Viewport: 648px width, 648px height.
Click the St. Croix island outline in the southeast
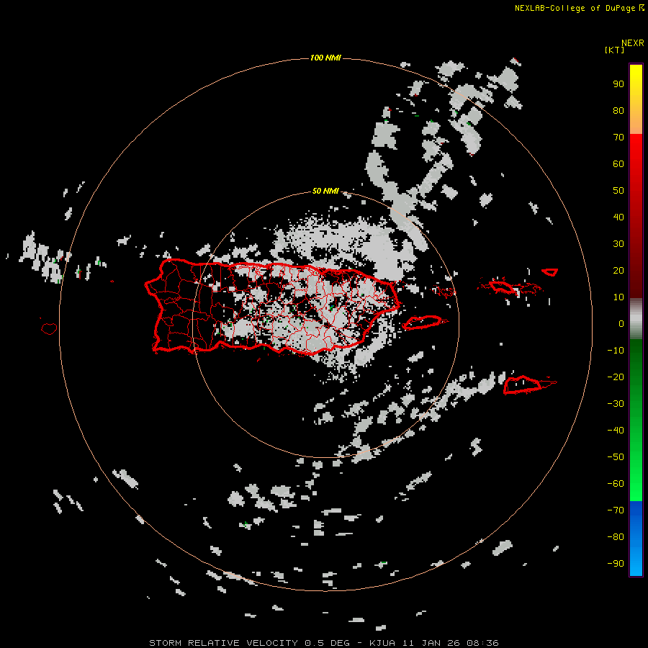point(523,384)
